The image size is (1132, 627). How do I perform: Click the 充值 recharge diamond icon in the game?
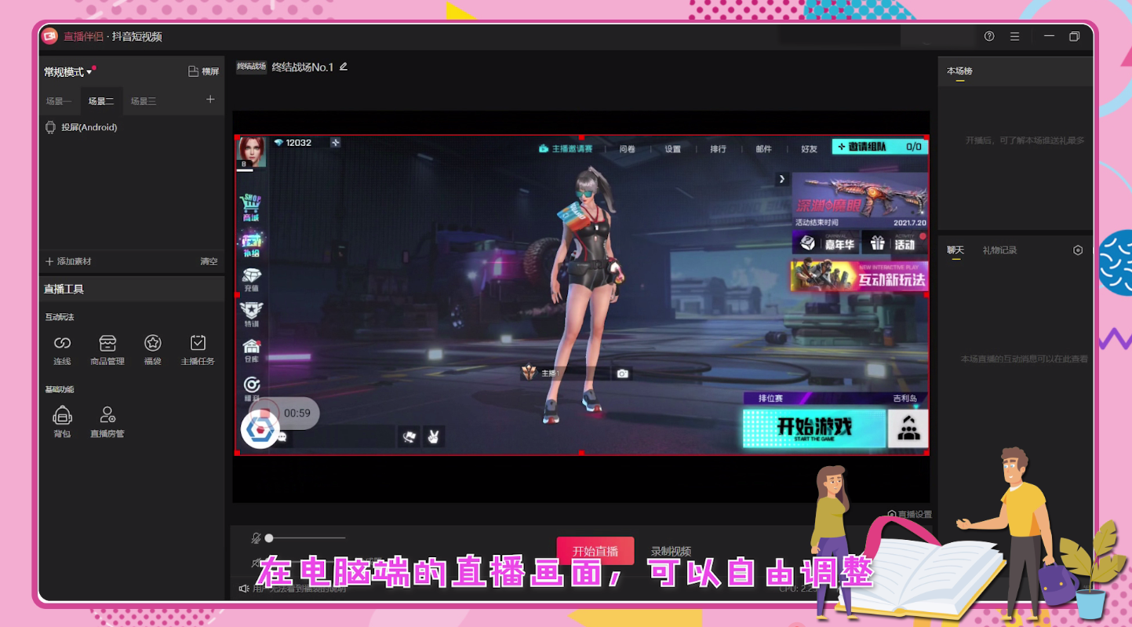pyautogui.click(x=251, y=279)
